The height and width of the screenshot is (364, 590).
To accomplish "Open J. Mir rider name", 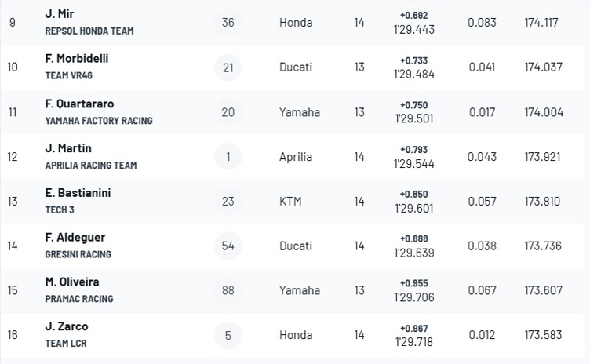I will [60, 14].
